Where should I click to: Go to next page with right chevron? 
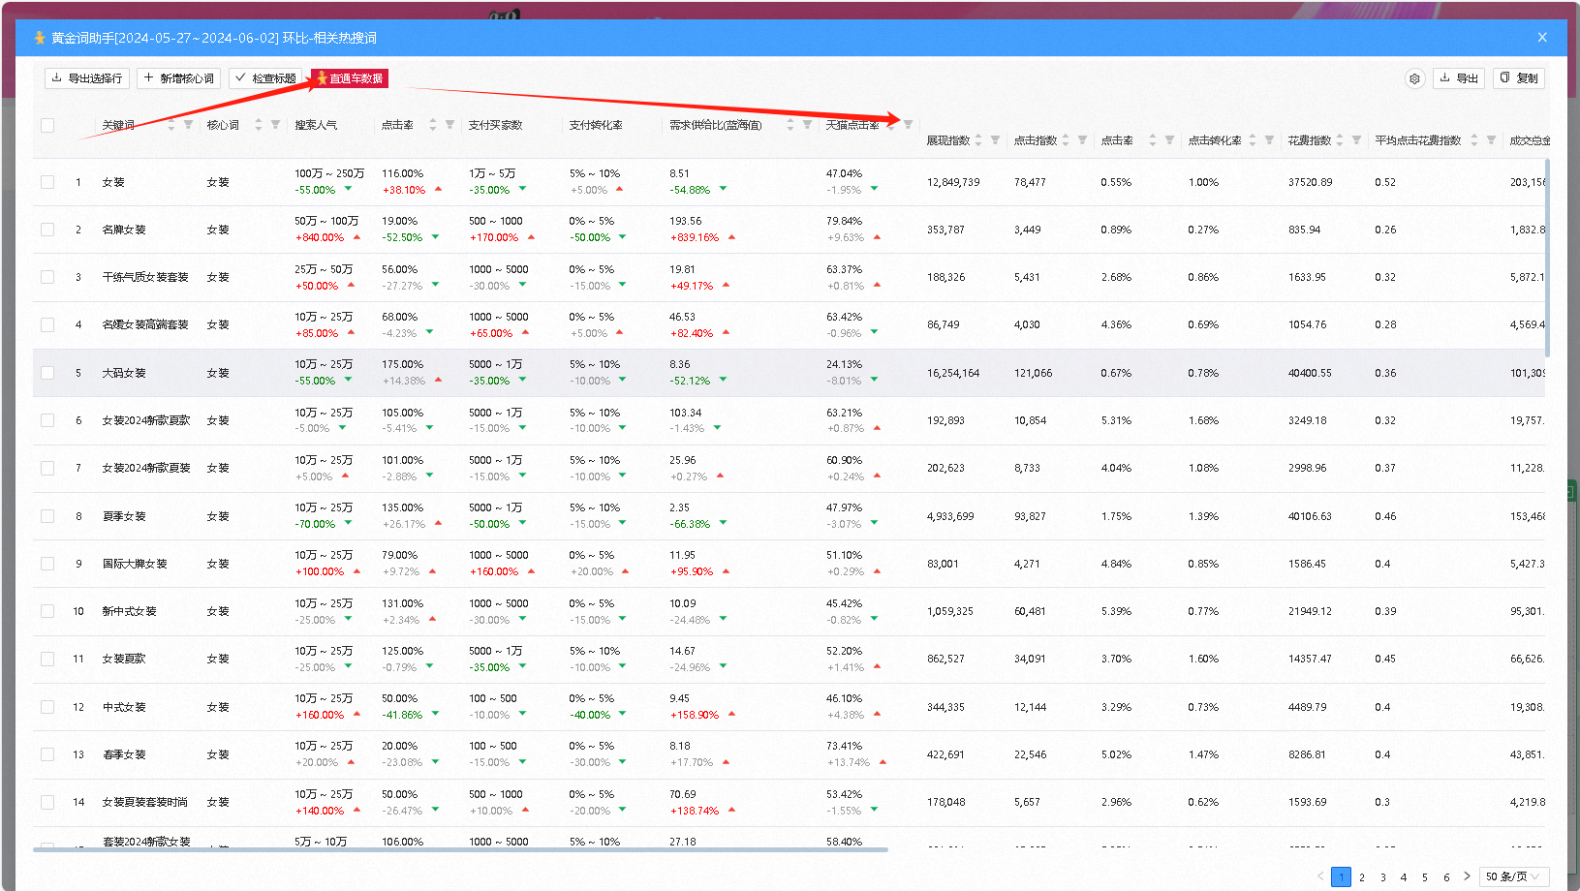[x=1467, y=876]
